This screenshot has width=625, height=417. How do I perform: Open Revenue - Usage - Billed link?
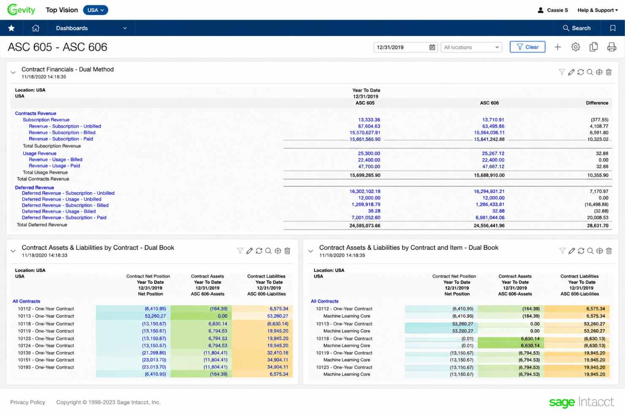coord(56,159)
